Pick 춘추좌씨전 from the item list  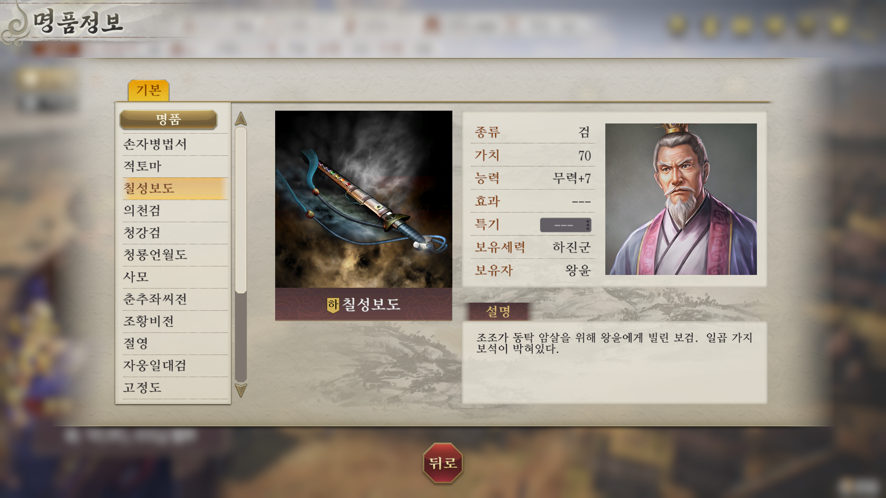175,299
